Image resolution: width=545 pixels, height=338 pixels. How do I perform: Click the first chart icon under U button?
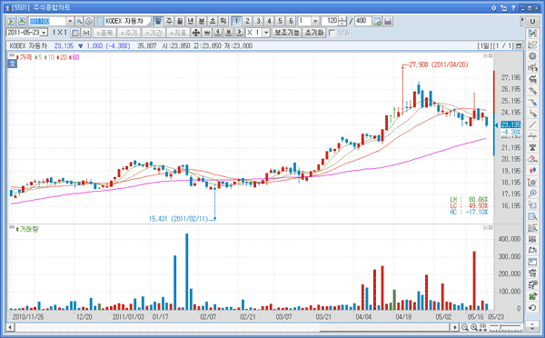(532, 34)
